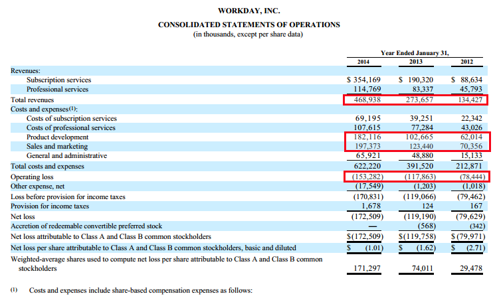Select the Consolidated Statements of Operations heading
The height and width of the screenshot is (302, 499).
[249, 25]
